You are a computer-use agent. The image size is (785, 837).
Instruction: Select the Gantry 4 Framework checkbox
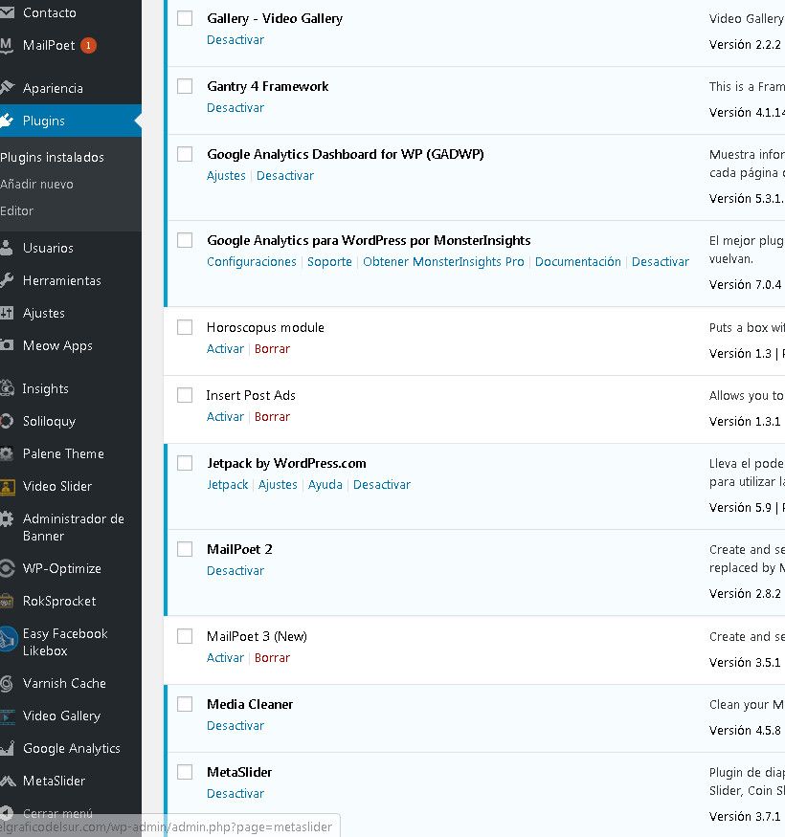point(185,86)
